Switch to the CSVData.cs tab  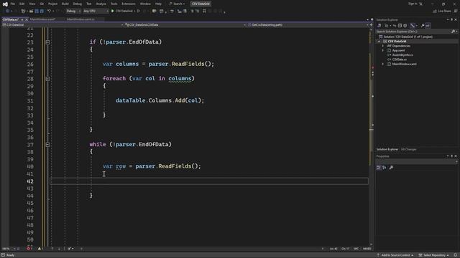tap(10, 19)
